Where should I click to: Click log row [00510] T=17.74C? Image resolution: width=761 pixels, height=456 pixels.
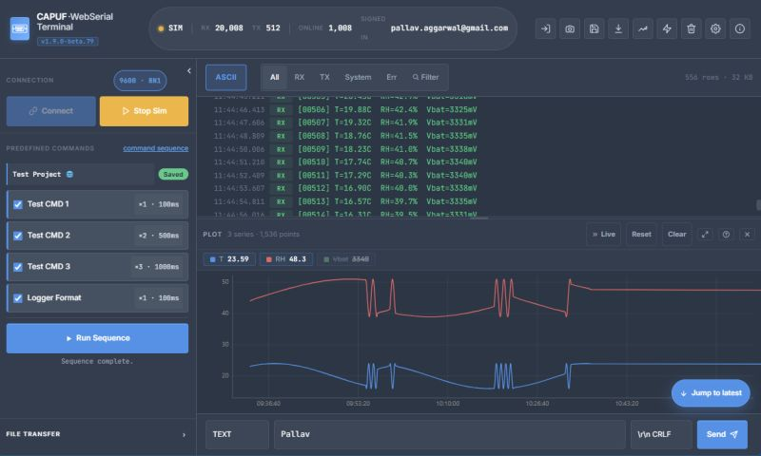pyautogui.click(x=345, y=162)
